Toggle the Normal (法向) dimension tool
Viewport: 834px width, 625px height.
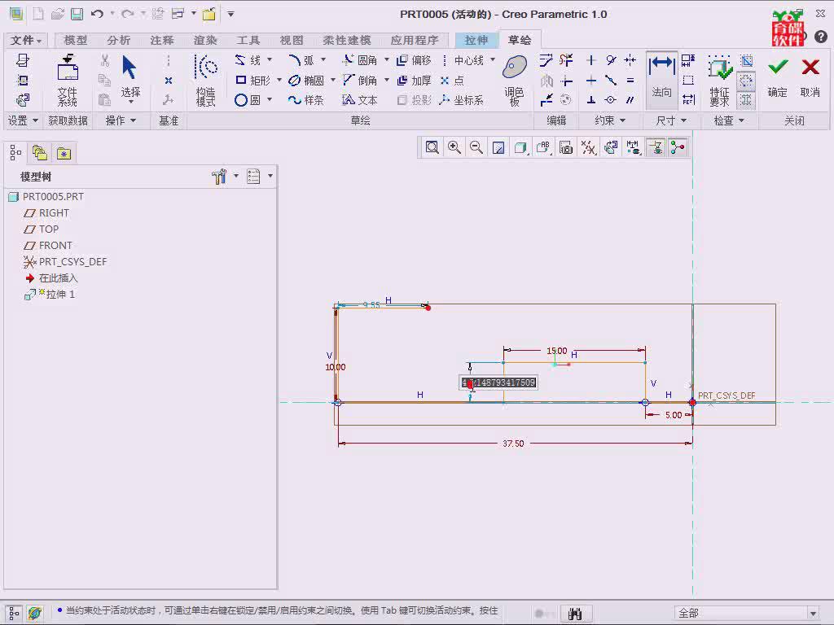point(661,79)
